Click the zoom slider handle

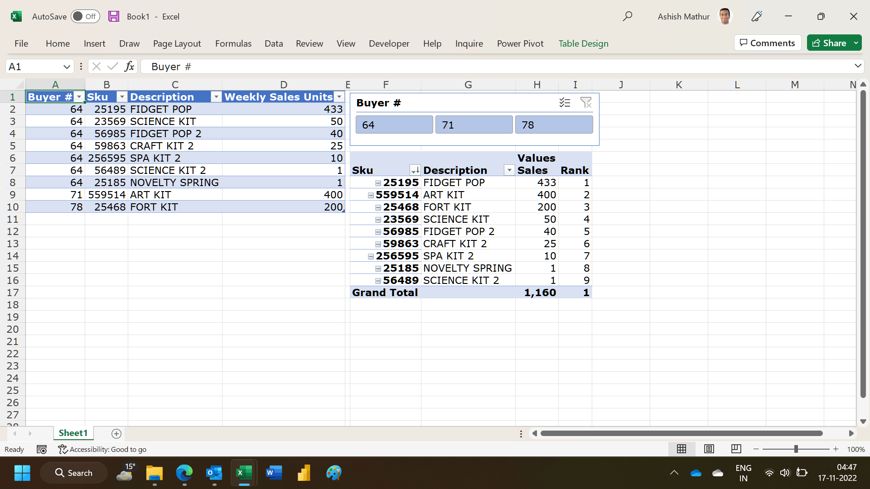click(x=796, y=449)
